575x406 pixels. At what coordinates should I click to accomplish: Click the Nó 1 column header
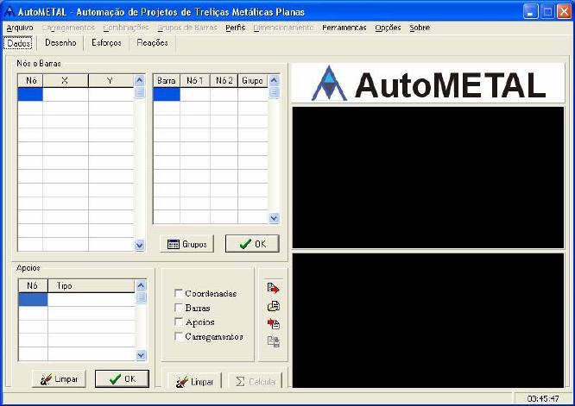point(195,80)
